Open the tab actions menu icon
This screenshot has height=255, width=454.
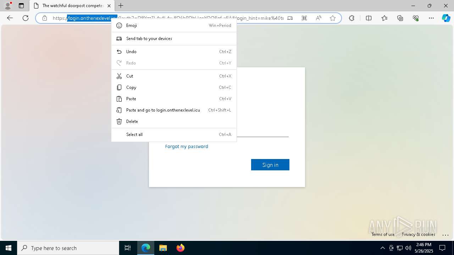pos(21,6)
